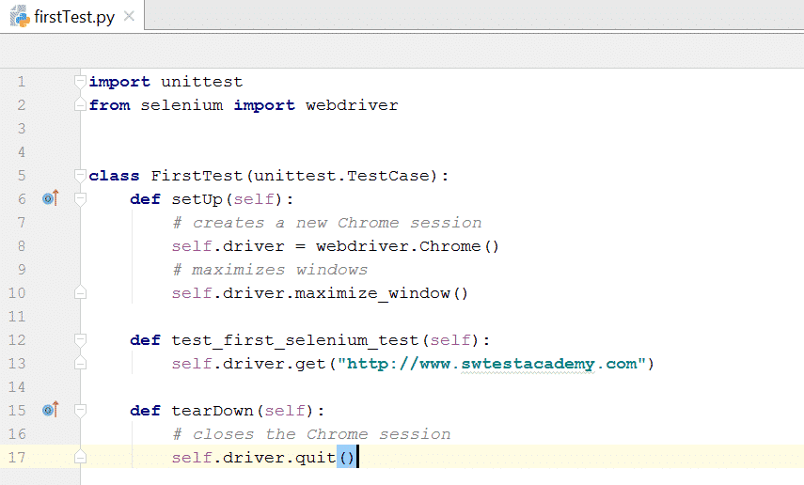Collapse the FirstTest class fold marker
The width and height of the screenshot is (804, 485).
pos(80,176)
